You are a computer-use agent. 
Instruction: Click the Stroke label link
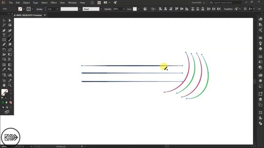pos(40,9)
